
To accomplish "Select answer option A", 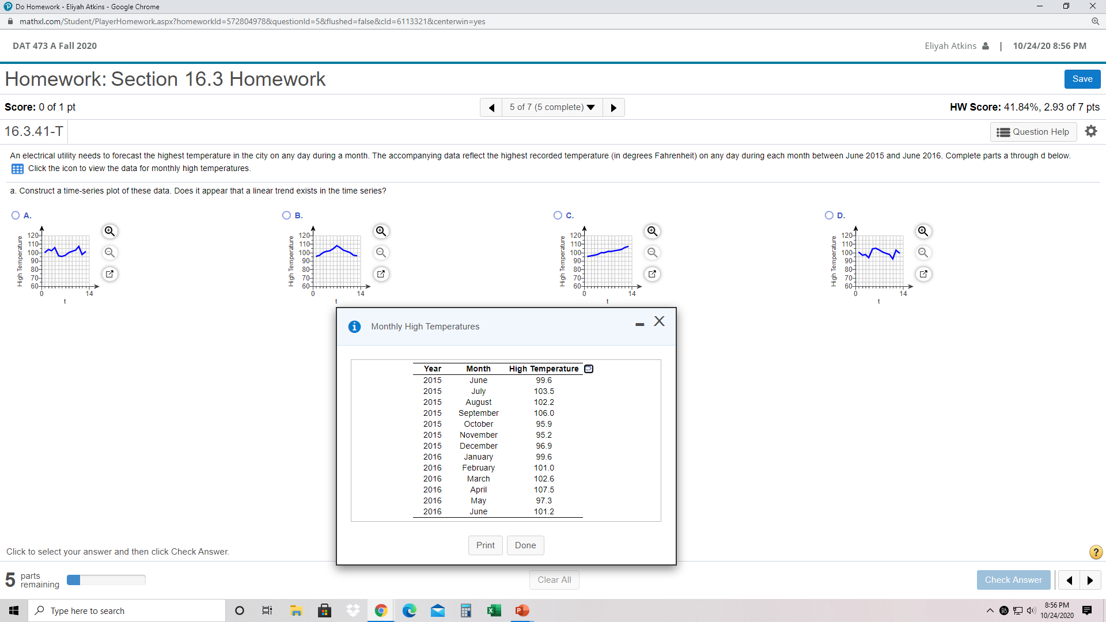I will coord(16,215).
